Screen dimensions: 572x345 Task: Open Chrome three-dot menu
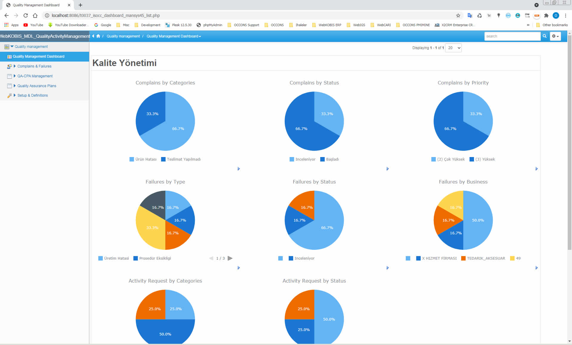pyautogui.click(x=565, y=15)
